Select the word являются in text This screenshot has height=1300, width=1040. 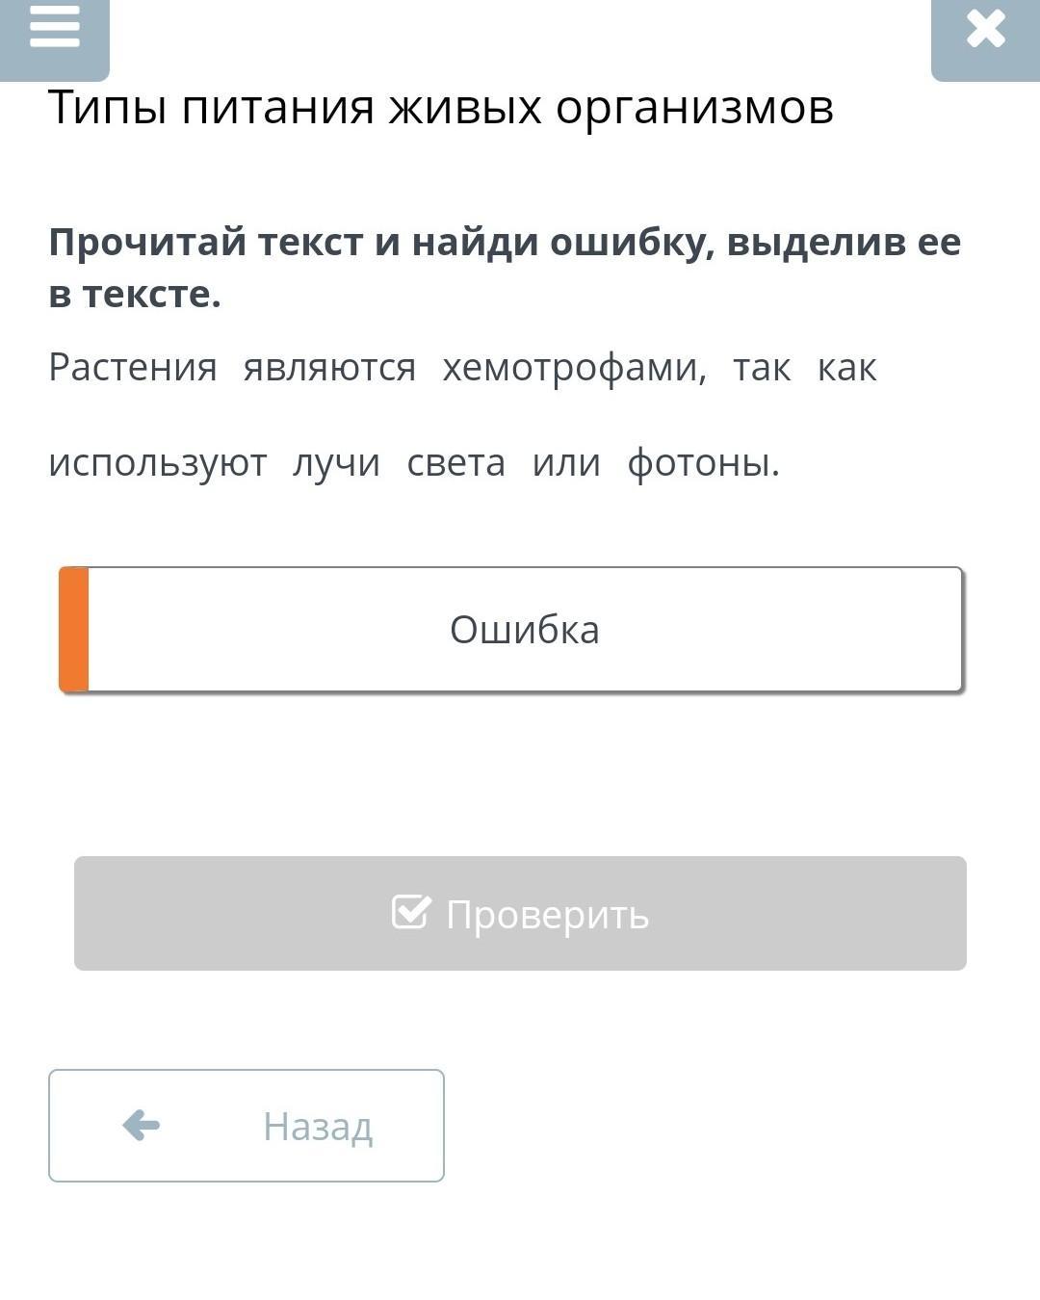tap(329, 367)
